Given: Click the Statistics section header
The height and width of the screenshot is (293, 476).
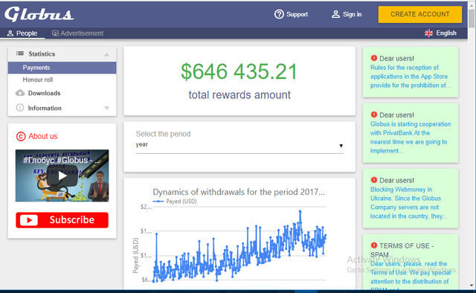Looking at the screenshot, I should coord(62,54).
